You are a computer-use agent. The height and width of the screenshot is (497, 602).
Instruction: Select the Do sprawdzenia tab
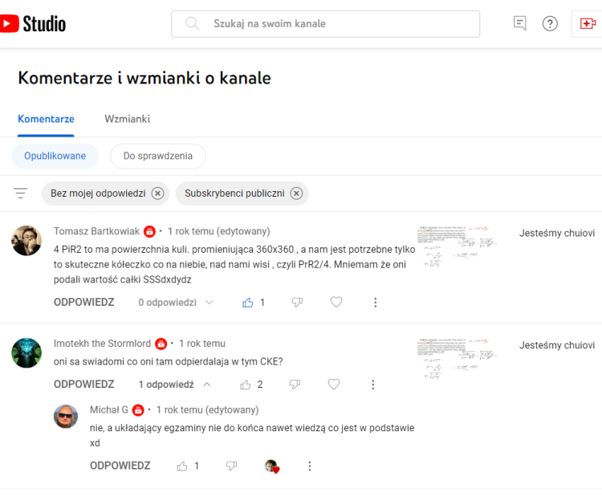coord(157,156)
